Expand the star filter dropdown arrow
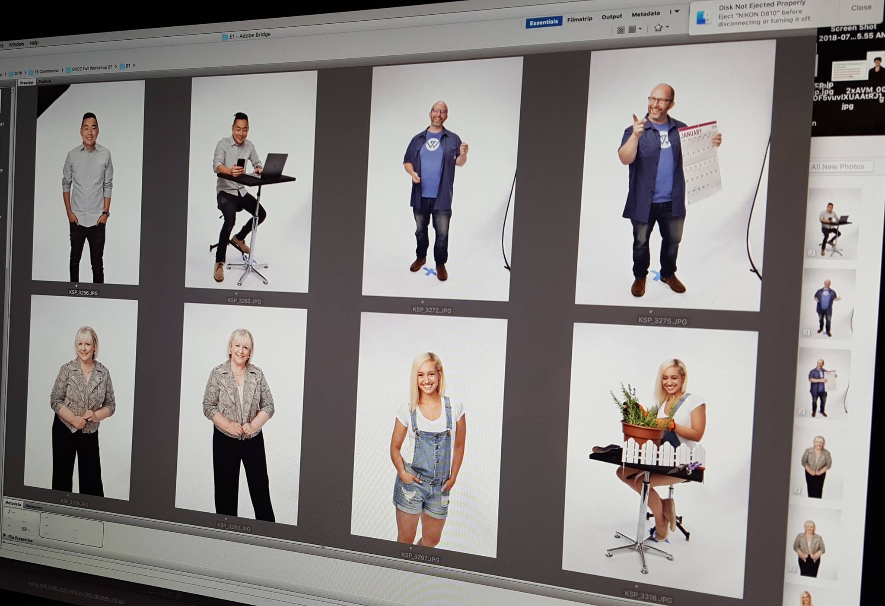This screenshot has width=885, height=606. 668,27
